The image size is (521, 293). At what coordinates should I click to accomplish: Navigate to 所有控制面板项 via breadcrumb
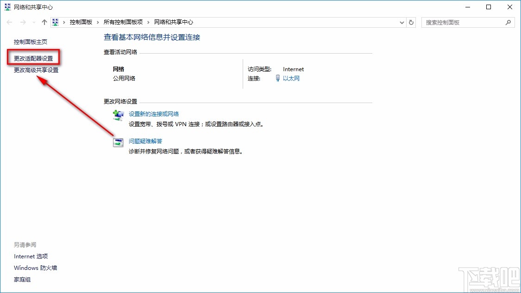point(123,22)
